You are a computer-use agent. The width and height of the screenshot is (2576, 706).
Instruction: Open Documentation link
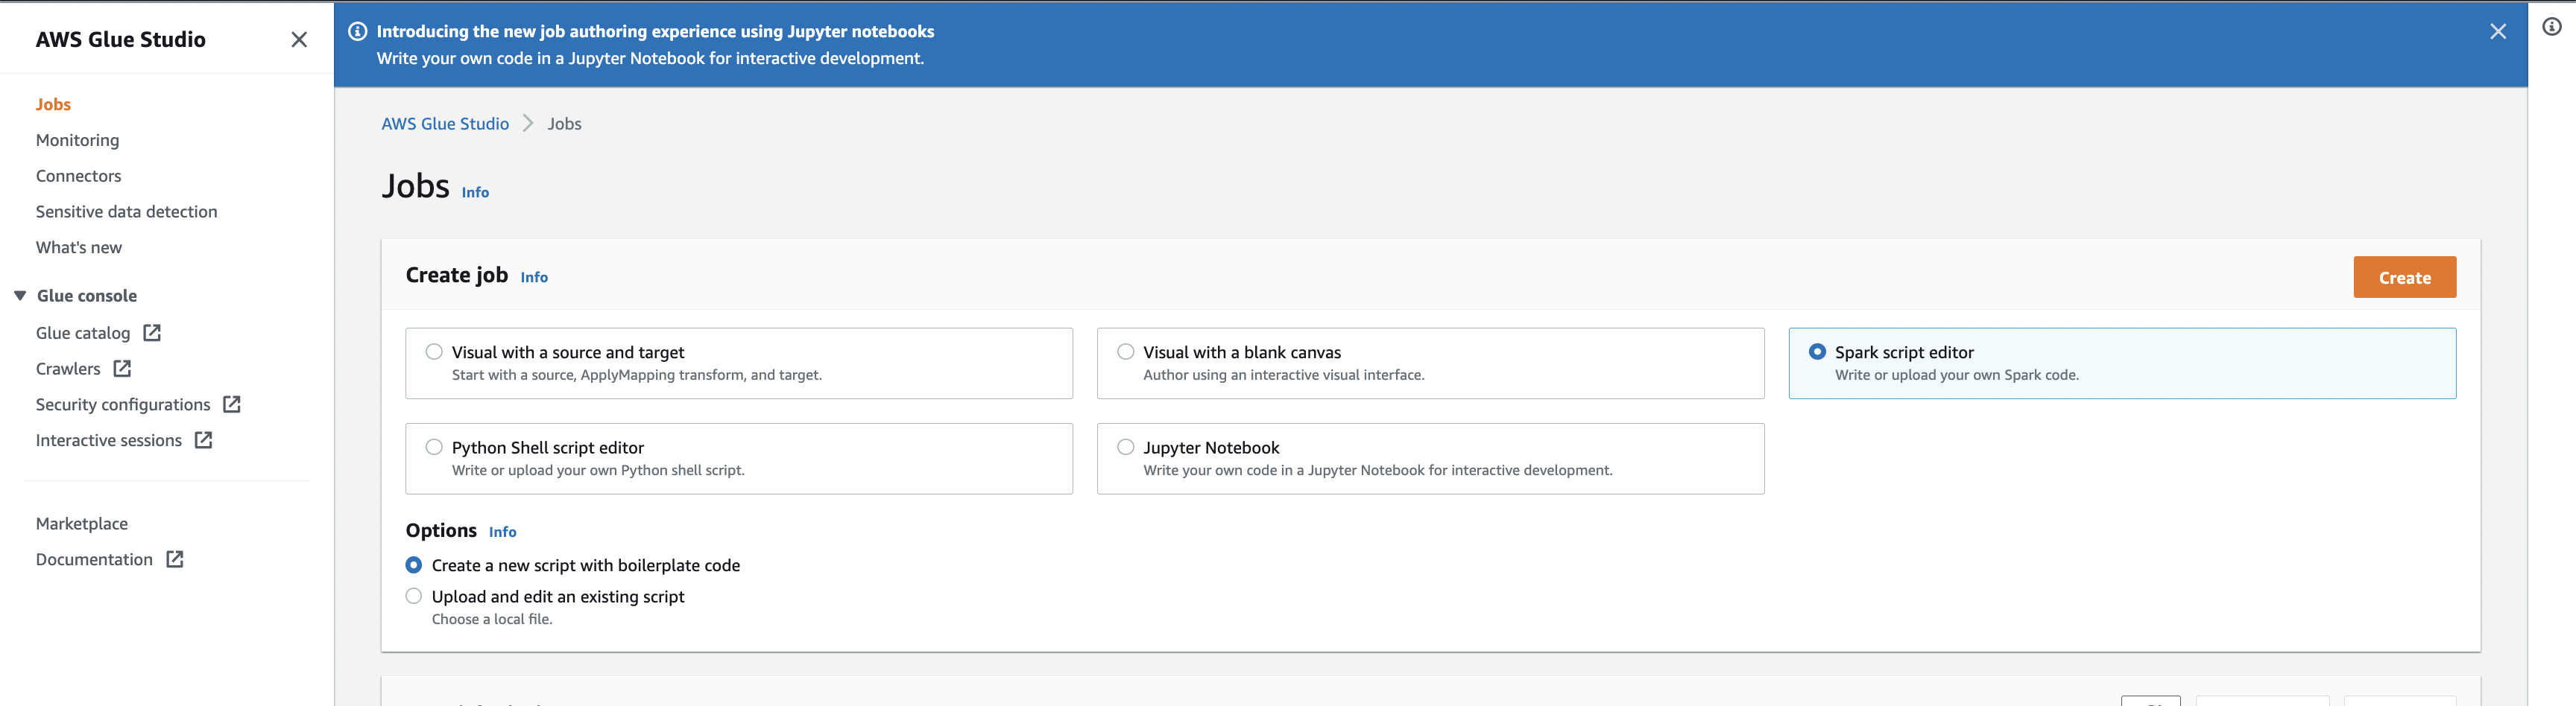(94, 559)
